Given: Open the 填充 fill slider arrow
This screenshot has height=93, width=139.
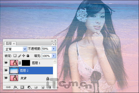Looking at the screenshot, I should pyautogui.click(x=54, y=56).
